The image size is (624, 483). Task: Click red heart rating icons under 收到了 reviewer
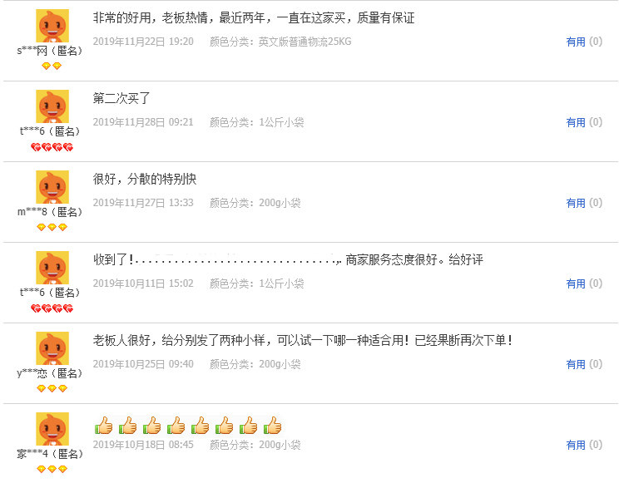[x=52, y=308]
